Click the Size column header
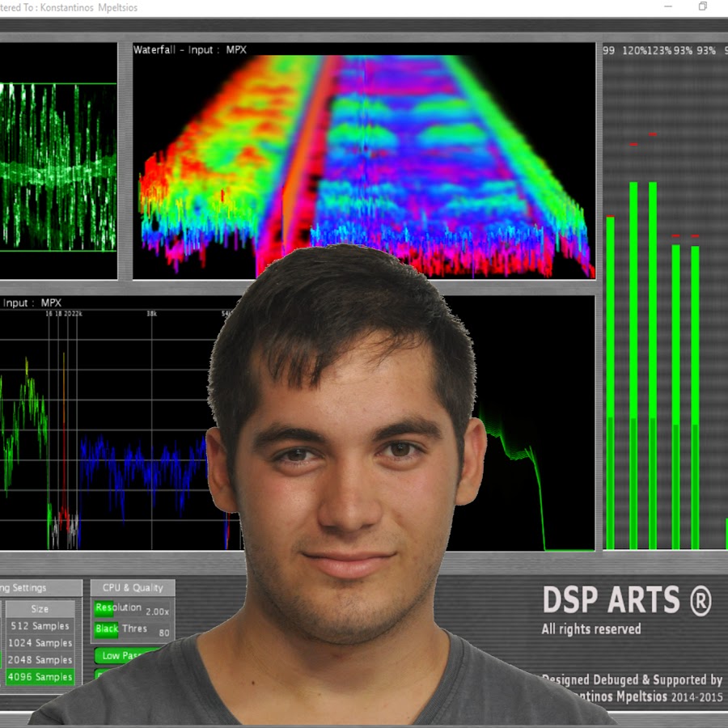Viewport: 728px width, 728px height. pyautogui.click(x=40, y=608)
